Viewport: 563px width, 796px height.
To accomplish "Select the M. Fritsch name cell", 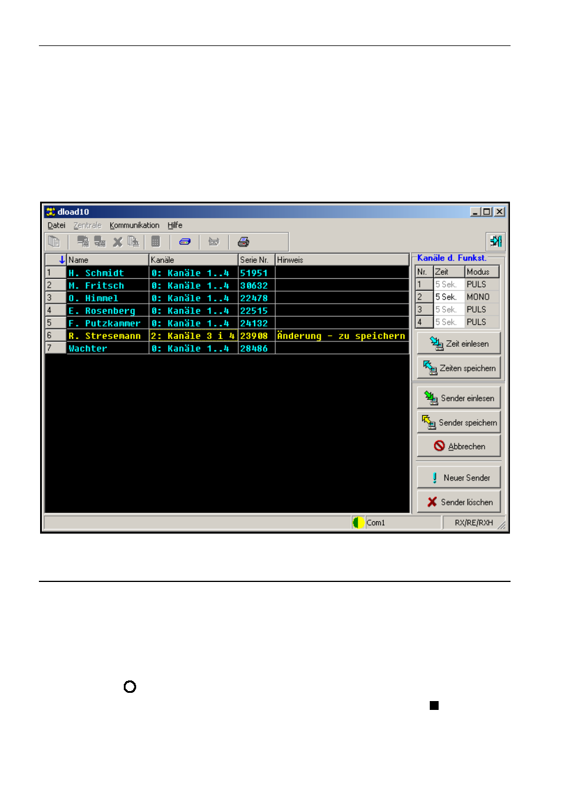I will point(107,285).
